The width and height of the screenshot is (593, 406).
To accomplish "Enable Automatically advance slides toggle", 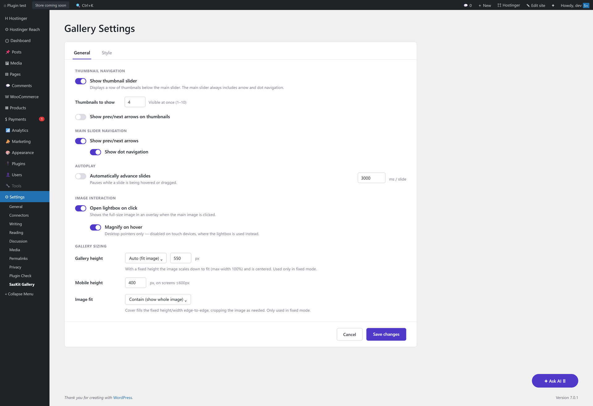I will pyautogui.click(x=81, y=176).
